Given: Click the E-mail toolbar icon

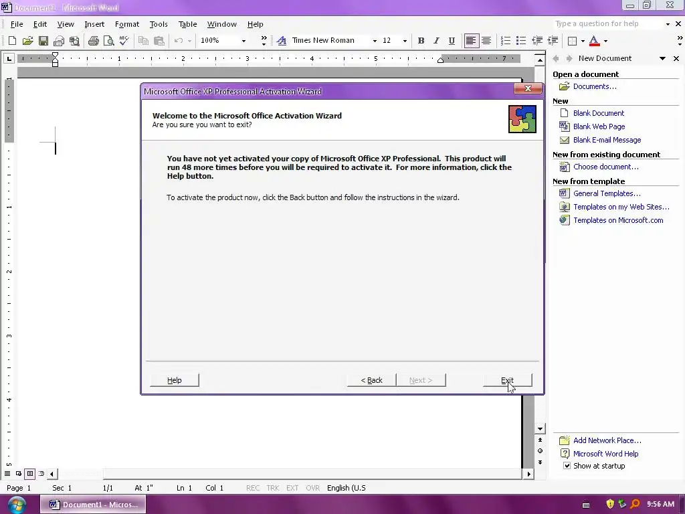Looking at the screenshot, I should (59, 41).
